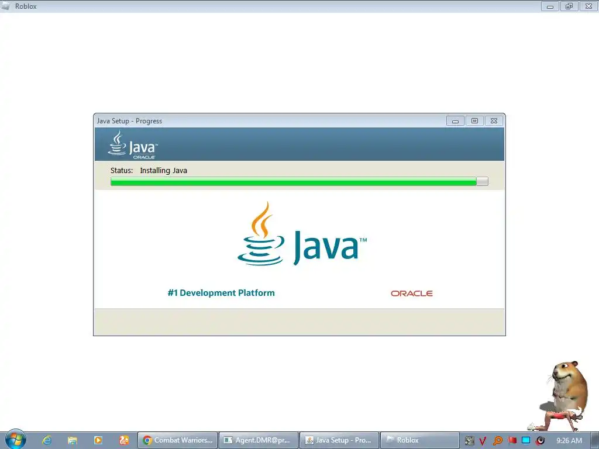Switch to Combat Warriors Chrome window
The height and width of the screenshot is (449, 599).
click(x=178, y=440)
